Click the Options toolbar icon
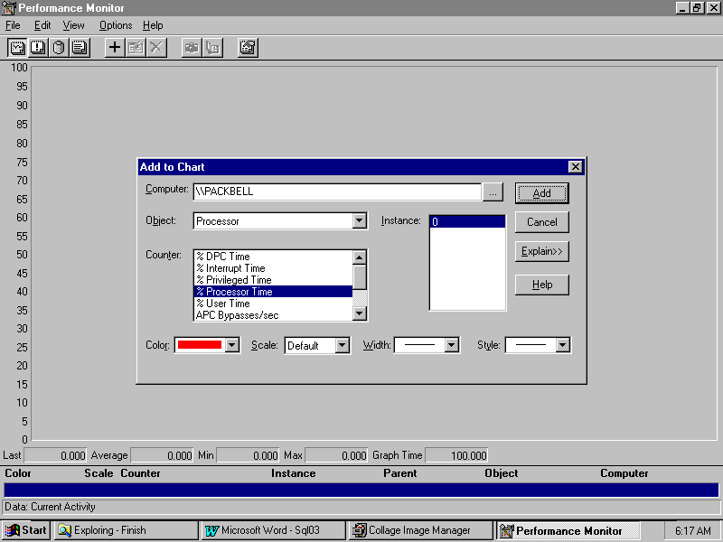Image resolution: width=723 pixels, height=542 pixels. click(x=249, y=47)
